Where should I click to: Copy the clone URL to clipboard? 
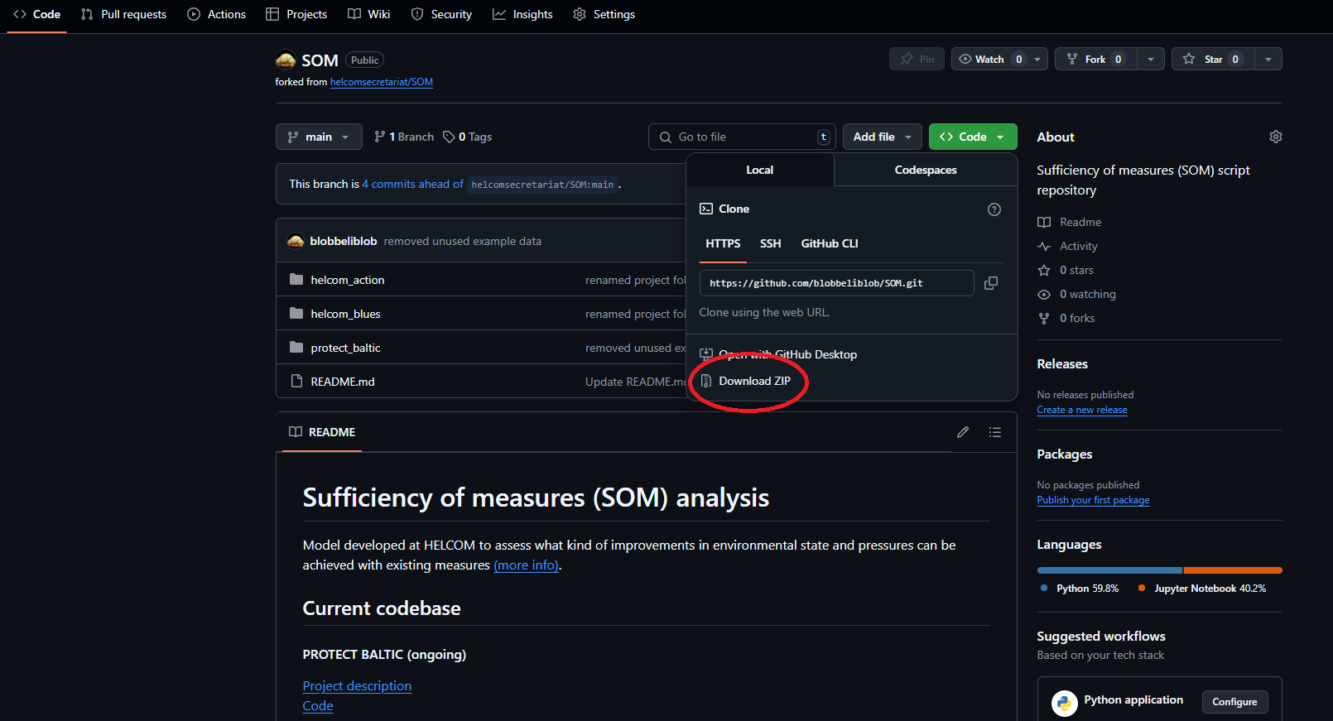pos(991,283)
